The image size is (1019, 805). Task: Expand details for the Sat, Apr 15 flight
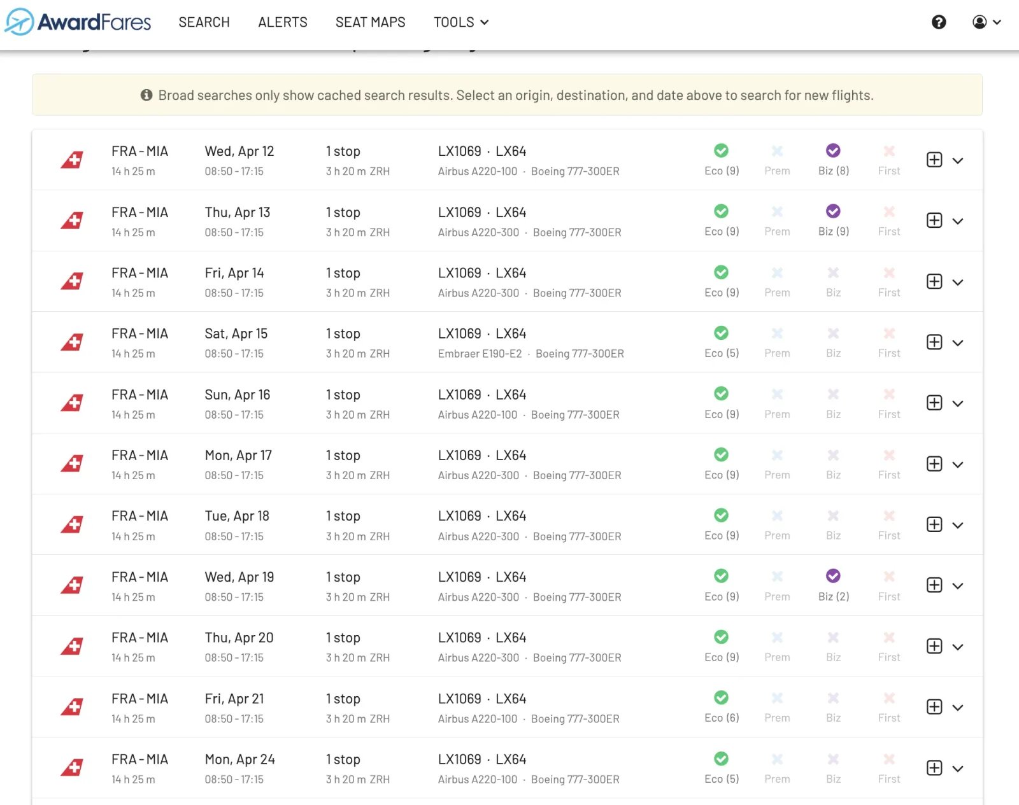click(x=958, y=342)
